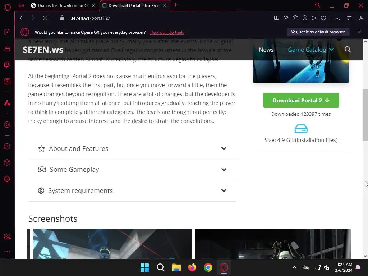The height and width of the screenshot is (276, 368).
Task: Open GX Corner gamepad tab icon
Action: (21, 5)
